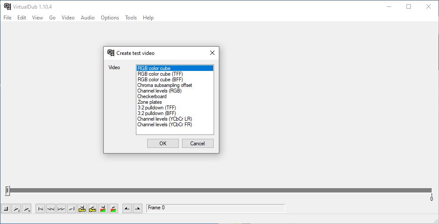Open the Audio menu

coord(88,18)
